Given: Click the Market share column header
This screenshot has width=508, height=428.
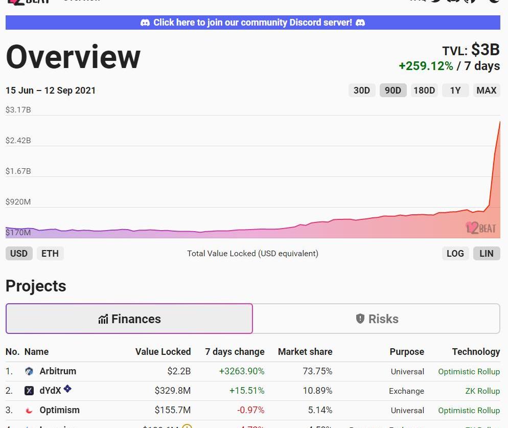Looking at the screenshot, I should click(305, 352).
